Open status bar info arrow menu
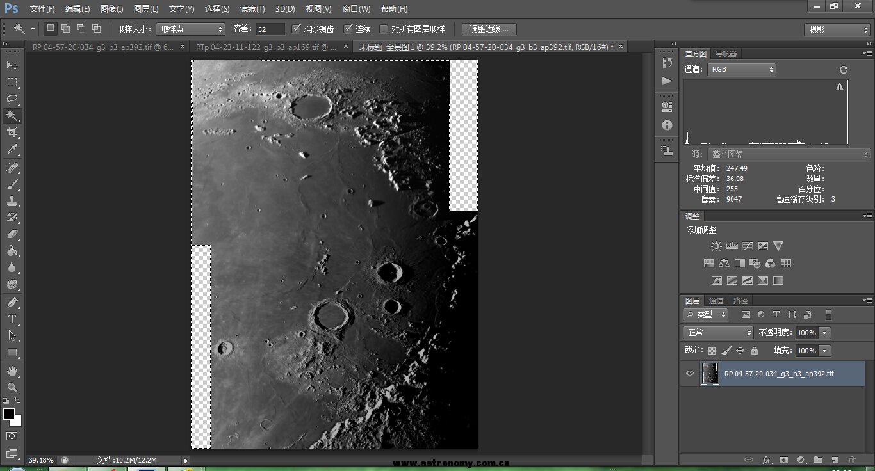The width and height of the screenshot is (875, 471). click(x=186, y=460)
